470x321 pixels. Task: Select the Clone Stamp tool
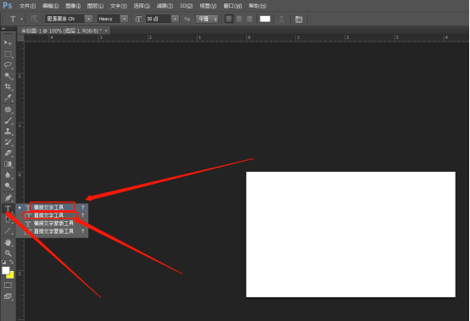(x=8, y=131)
